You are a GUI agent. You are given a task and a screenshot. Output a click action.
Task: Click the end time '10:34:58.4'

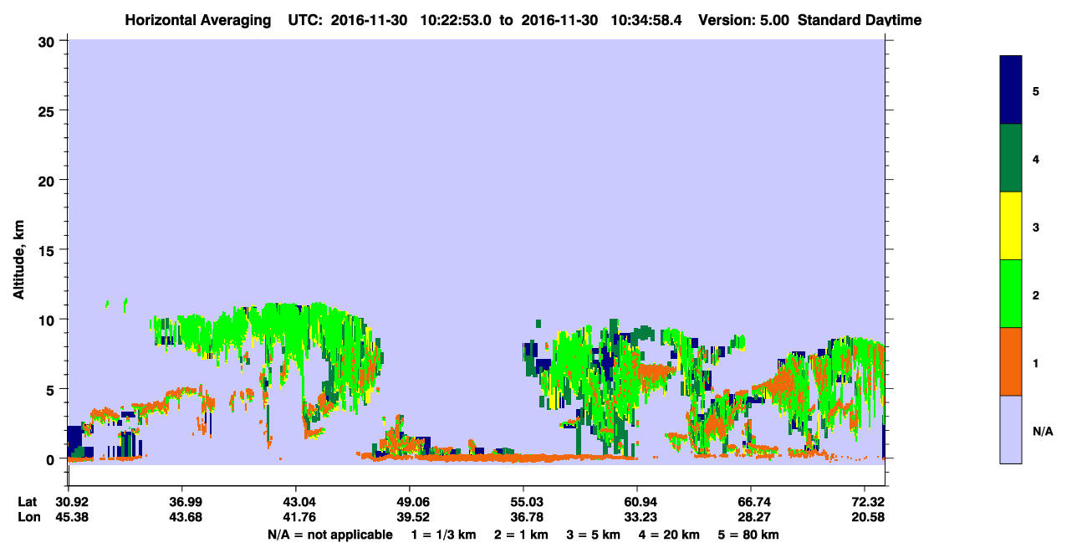click(x=646, y=20)
